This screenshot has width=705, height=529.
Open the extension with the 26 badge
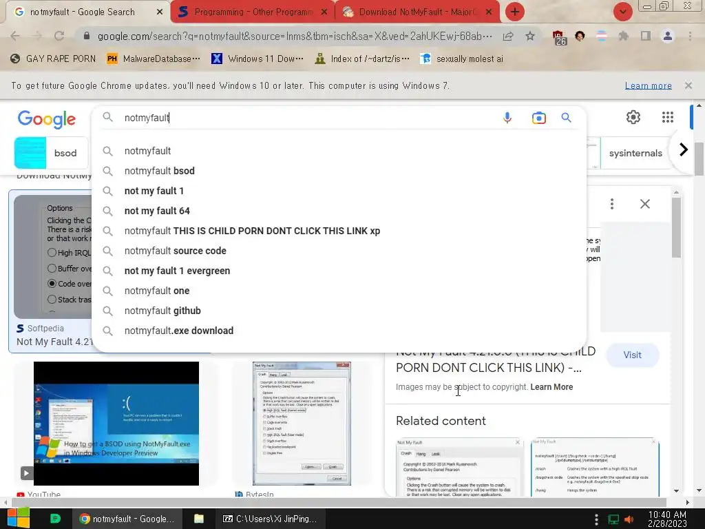(559, 37)
